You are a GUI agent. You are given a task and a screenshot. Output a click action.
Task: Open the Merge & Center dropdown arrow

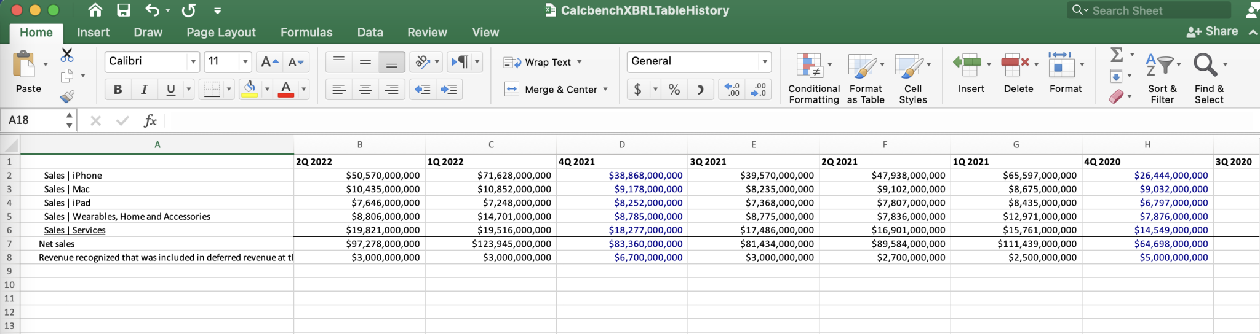coord(605,90)
